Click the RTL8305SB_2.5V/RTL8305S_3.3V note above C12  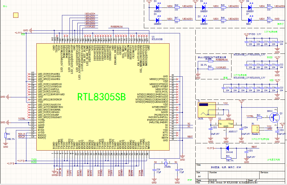tap(250, 54)
